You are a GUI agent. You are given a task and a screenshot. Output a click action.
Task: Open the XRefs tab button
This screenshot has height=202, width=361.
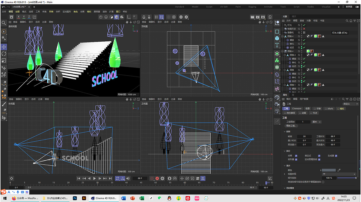pos(329,108)
